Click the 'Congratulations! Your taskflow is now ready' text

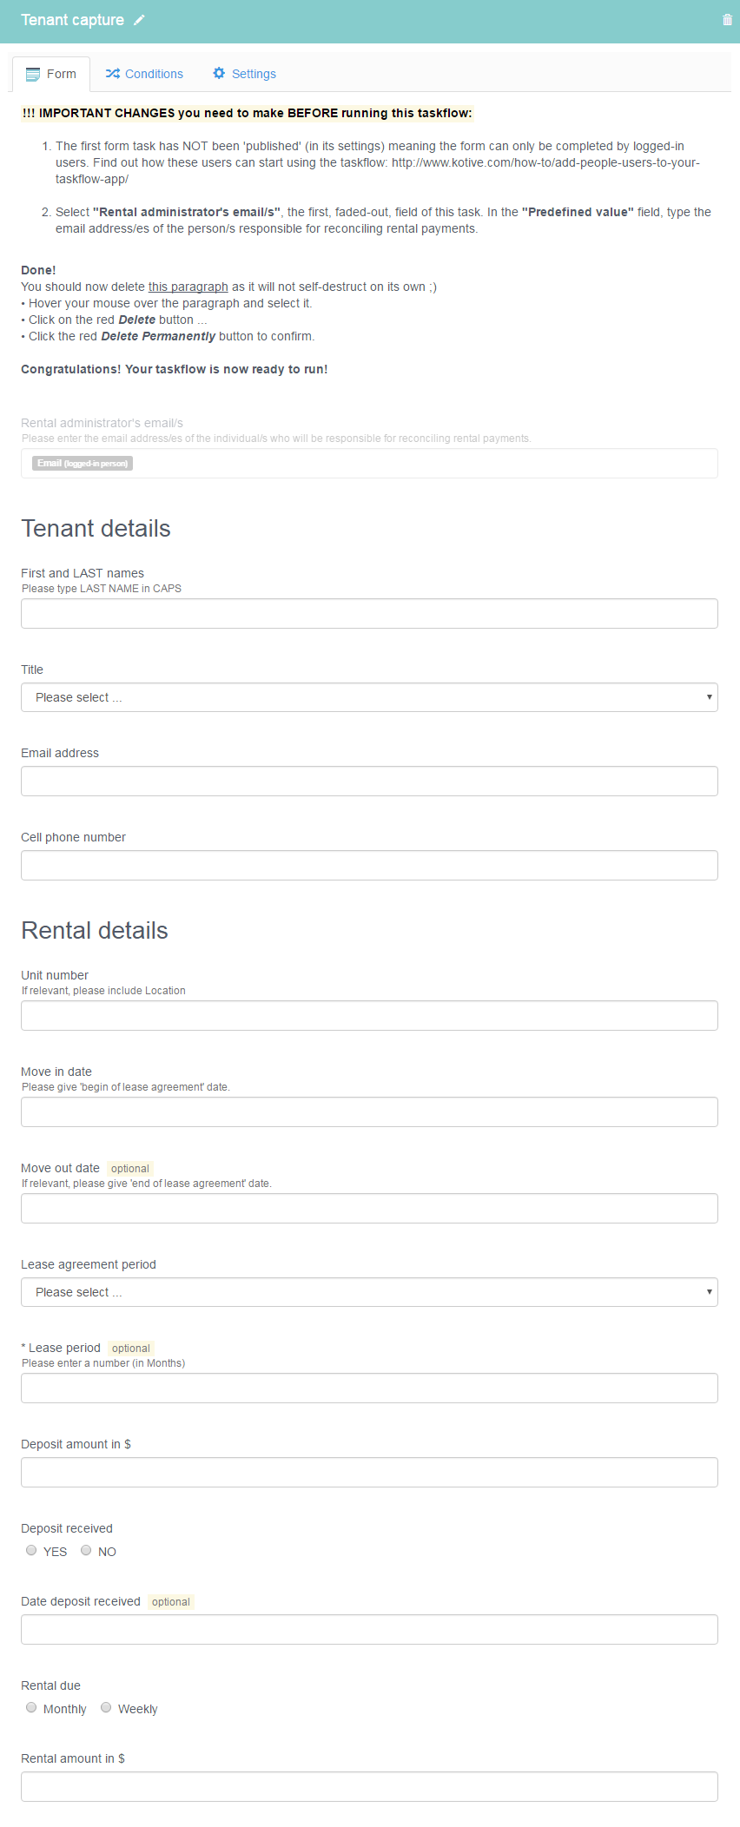point(175,369)
